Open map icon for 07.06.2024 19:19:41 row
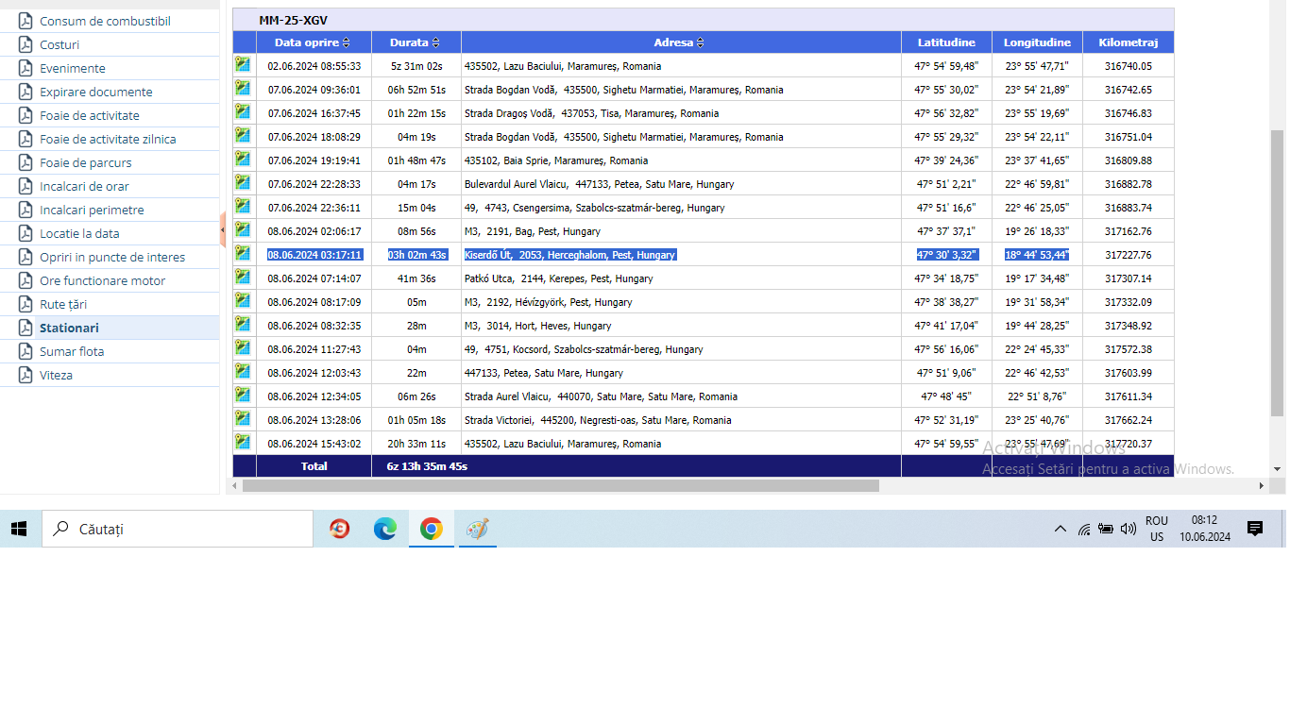 (x=244, y=159)
